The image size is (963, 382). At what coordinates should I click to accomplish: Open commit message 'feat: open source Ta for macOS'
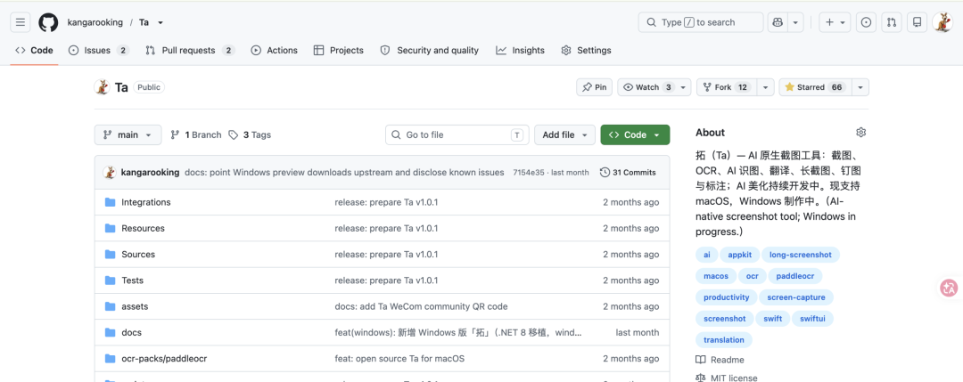(399, 359)
